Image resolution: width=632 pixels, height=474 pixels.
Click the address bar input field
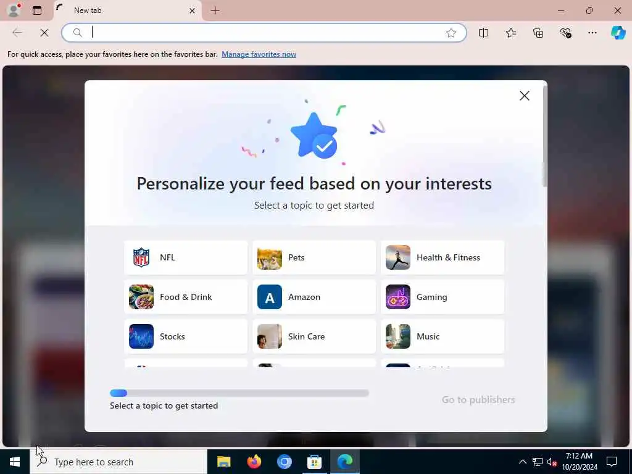click(264, 33)
